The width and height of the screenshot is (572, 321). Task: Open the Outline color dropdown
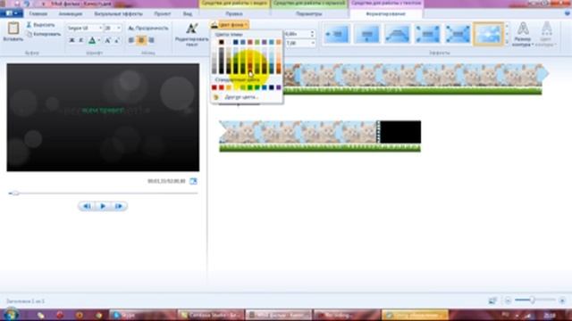coord(546,35)
